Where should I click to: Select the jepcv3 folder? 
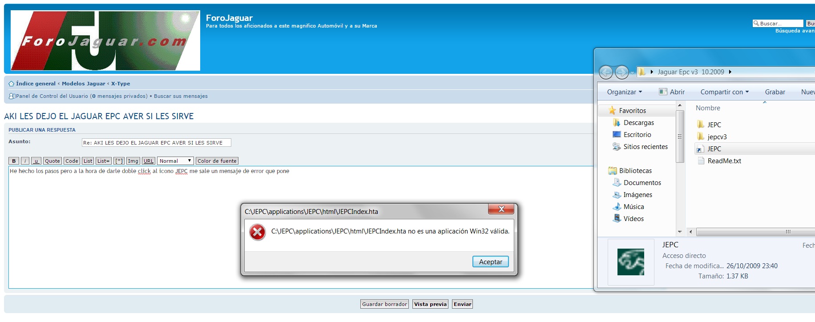point(717,137)
